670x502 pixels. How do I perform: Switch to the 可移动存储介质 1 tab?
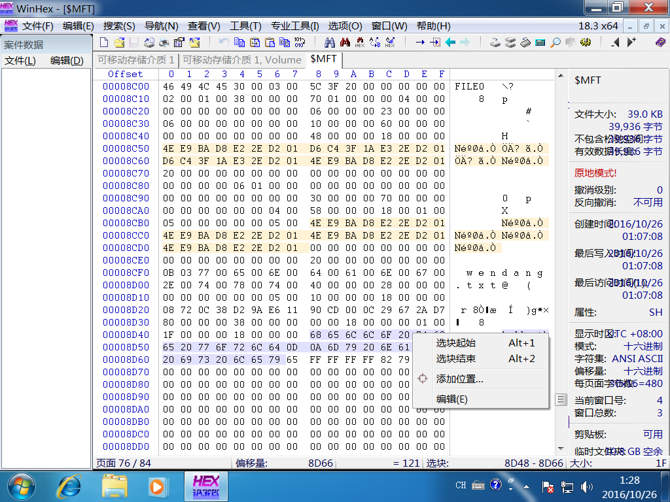click(x=136, y=59)
